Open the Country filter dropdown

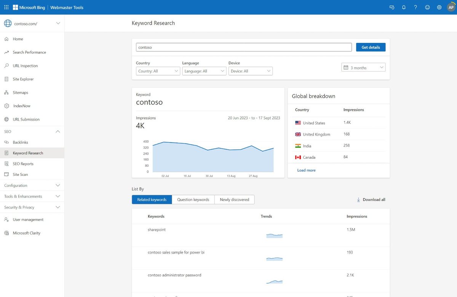(x=158, y=71)
